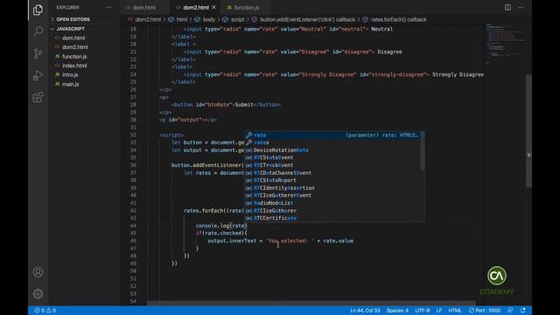Click the dom2.html breadcrumb

click(144, 19)
